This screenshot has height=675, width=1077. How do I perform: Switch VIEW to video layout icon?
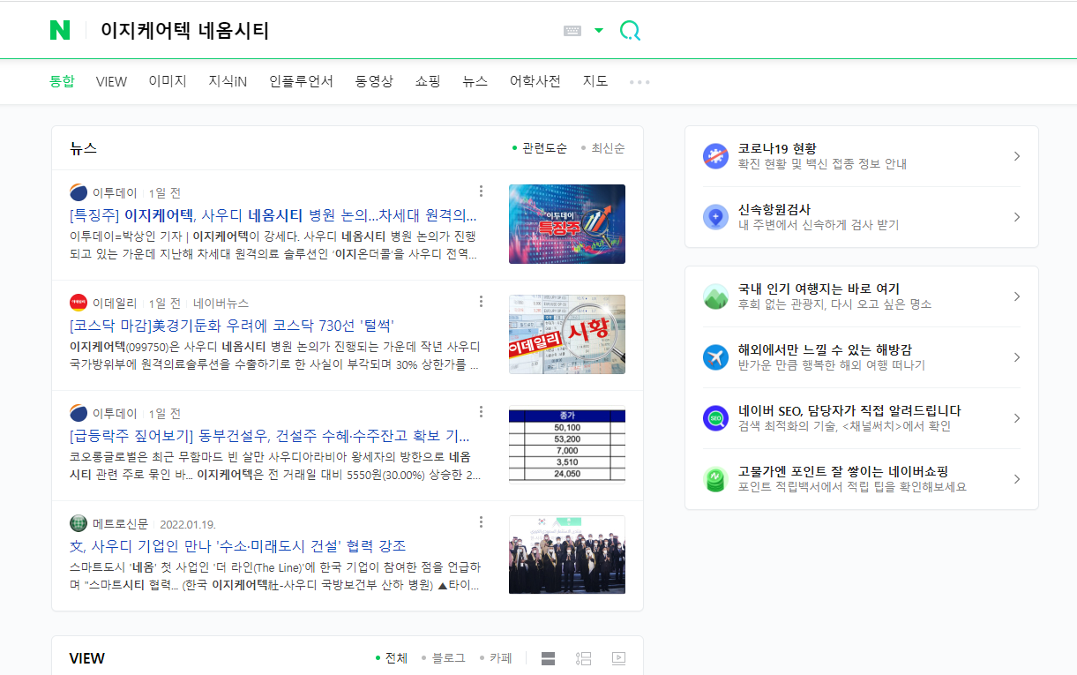[618, 658]
